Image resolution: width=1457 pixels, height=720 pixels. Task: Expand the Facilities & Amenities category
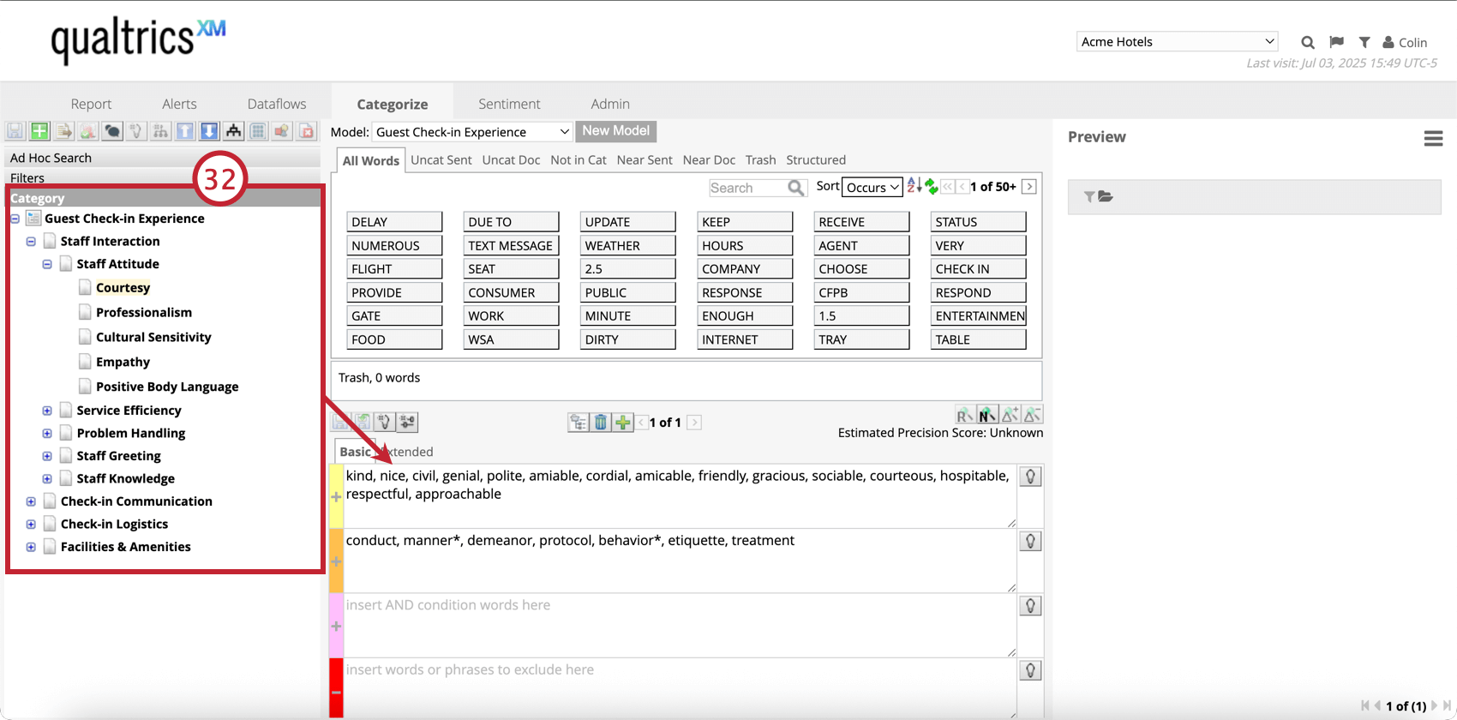(31, 547)
